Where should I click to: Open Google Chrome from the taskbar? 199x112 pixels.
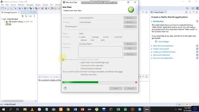click(x=68, y=109)
